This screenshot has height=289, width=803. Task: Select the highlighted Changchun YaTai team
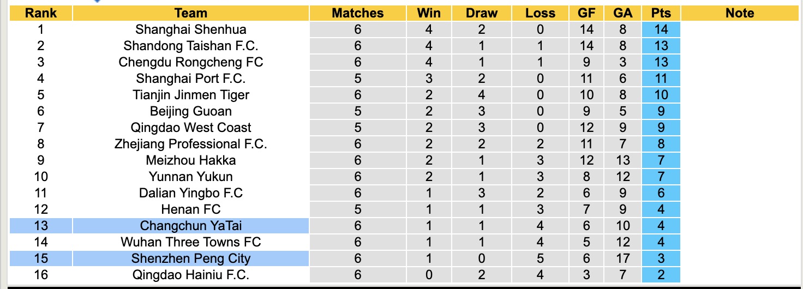[x=191, y=226]
